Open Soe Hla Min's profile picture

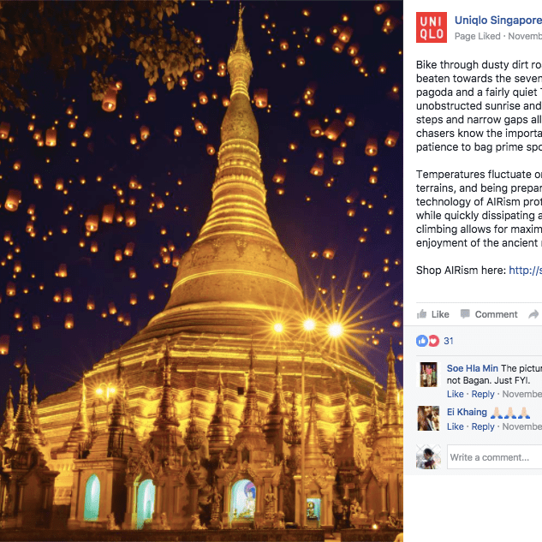coord(428,374)
